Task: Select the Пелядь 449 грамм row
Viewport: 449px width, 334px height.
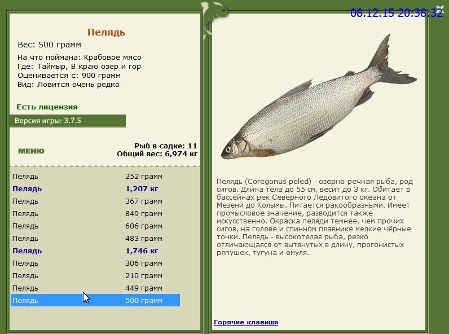Action: 95,288
